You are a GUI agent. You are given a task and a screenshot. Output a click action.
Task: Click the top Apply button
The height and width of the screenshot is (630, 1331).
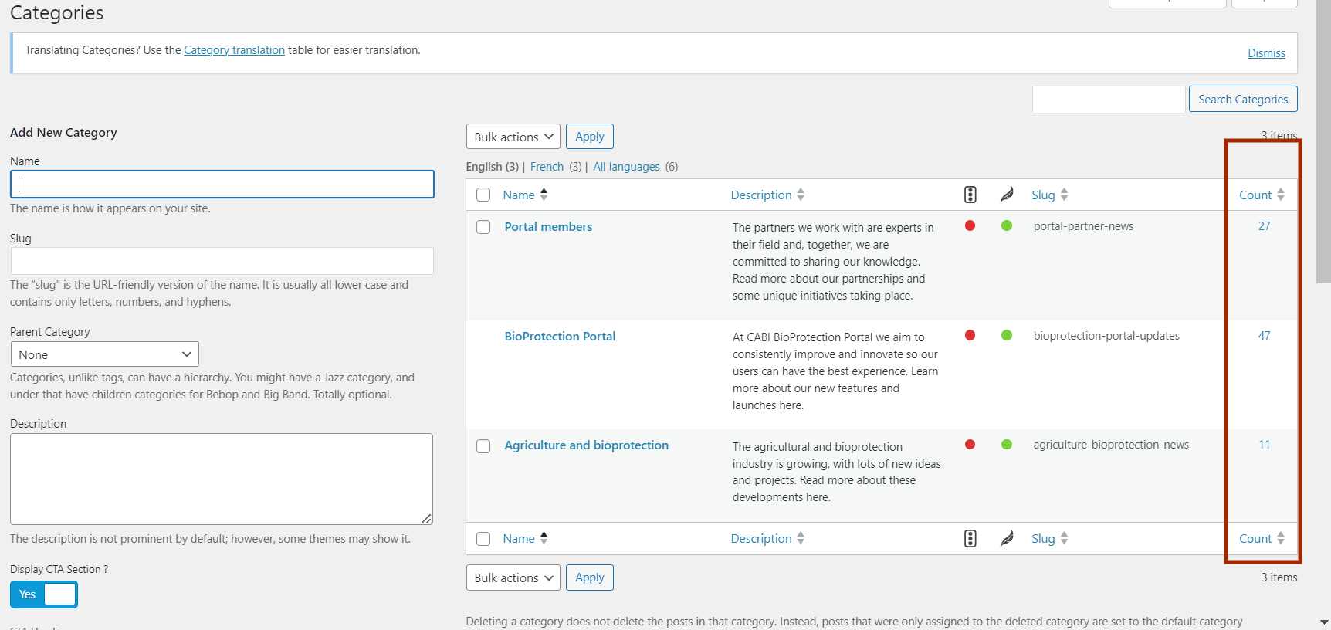point(590,137)
